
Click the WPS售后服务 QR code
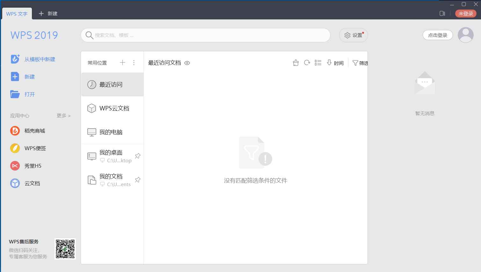point(65,249)
